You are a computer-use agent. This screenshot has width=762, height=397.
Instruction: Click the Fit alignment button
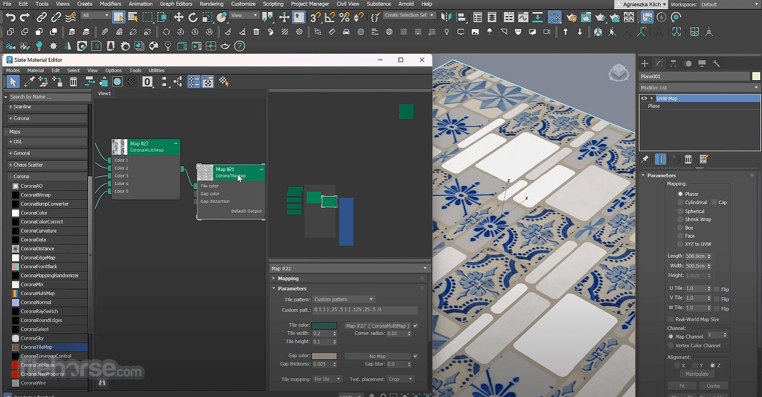tap(682, 386)
